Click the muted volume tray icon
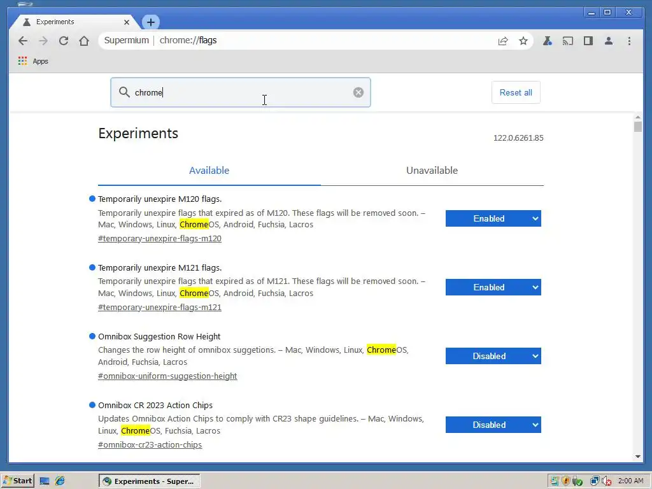 (607, 481)
